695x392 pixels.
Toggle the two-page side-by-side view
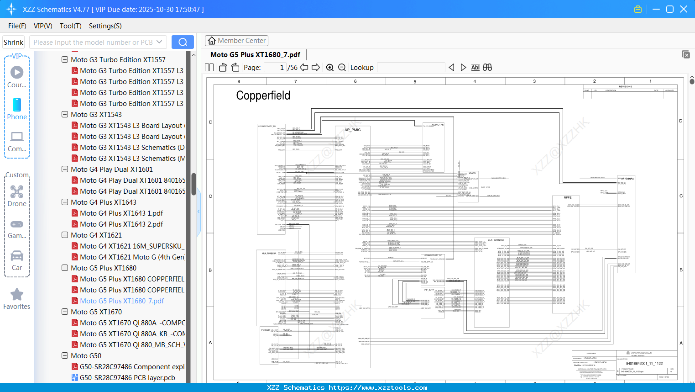tap(209, 68)
